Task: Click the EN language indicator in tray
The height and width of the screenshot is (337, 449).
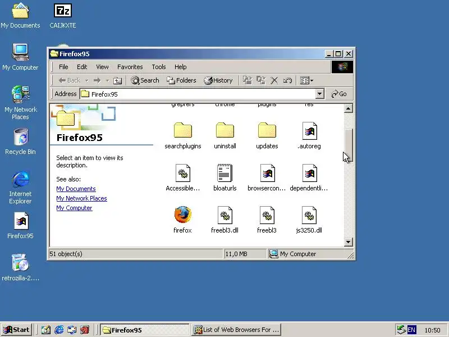Action: [411, 330]
